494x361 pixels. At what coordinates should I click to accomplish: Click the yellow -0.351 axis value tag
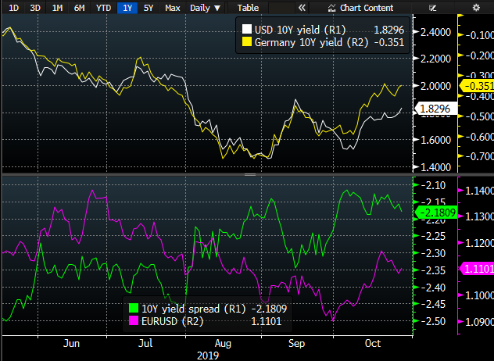[x=477, y=86]
